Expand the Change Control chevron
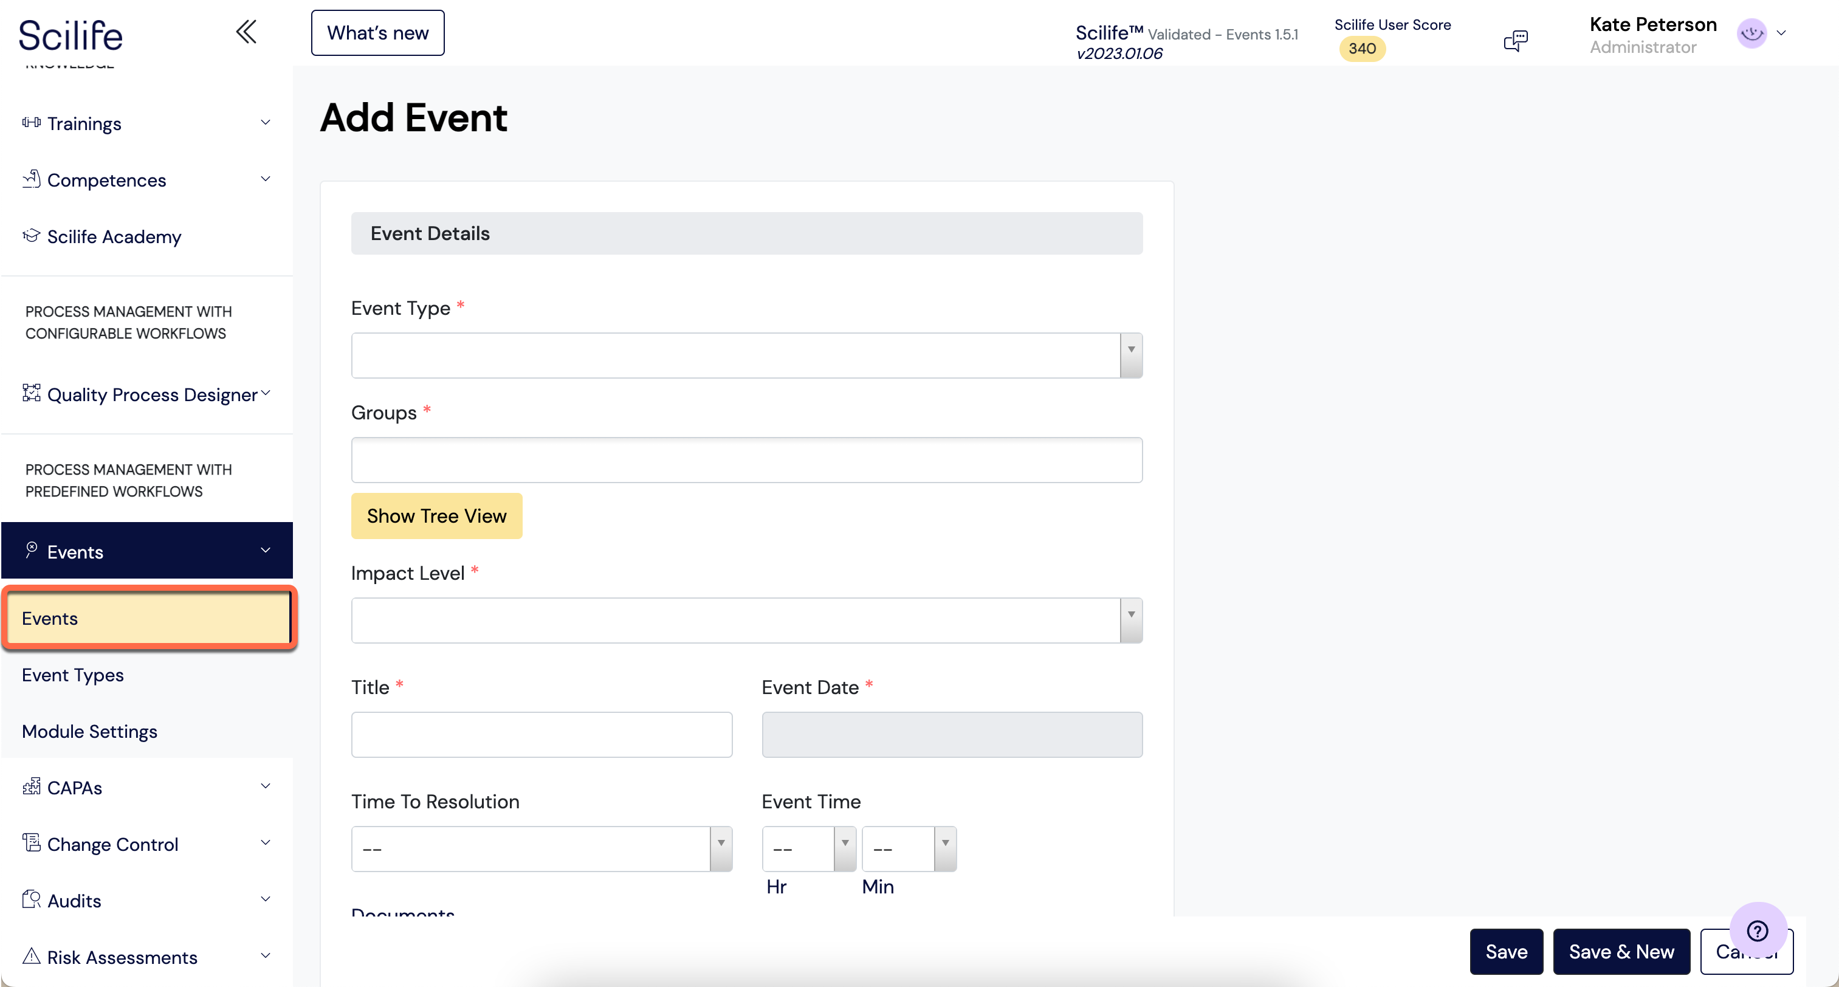Image resolution: width=1839 pixels, height=987 pixels. 266,843
